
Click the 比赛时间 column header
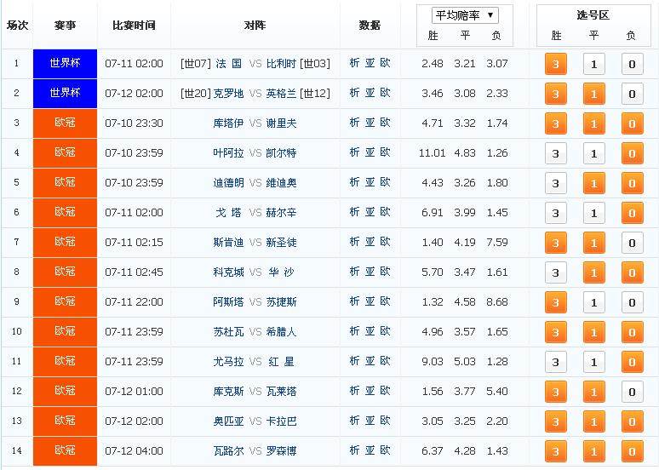134,26
